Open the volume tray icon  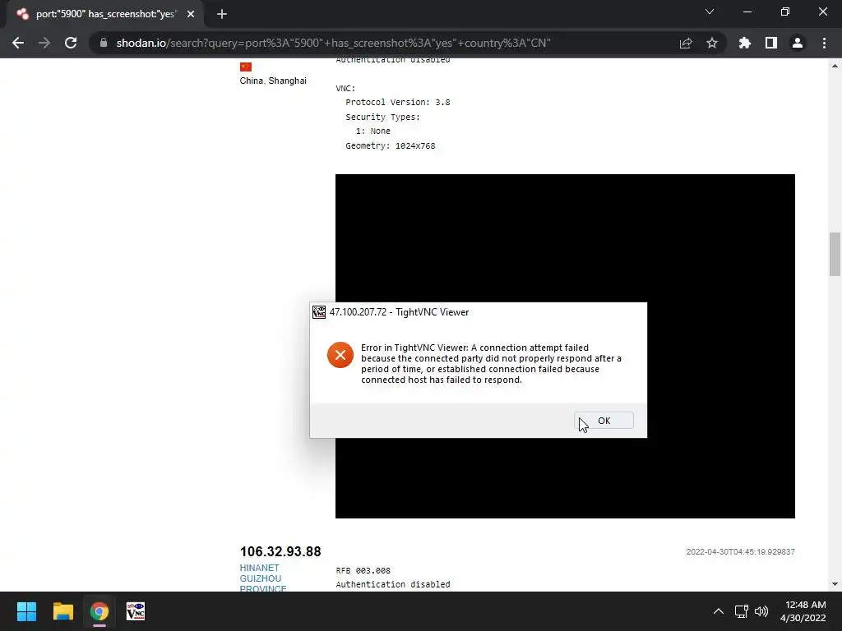[x=761, y=611]
